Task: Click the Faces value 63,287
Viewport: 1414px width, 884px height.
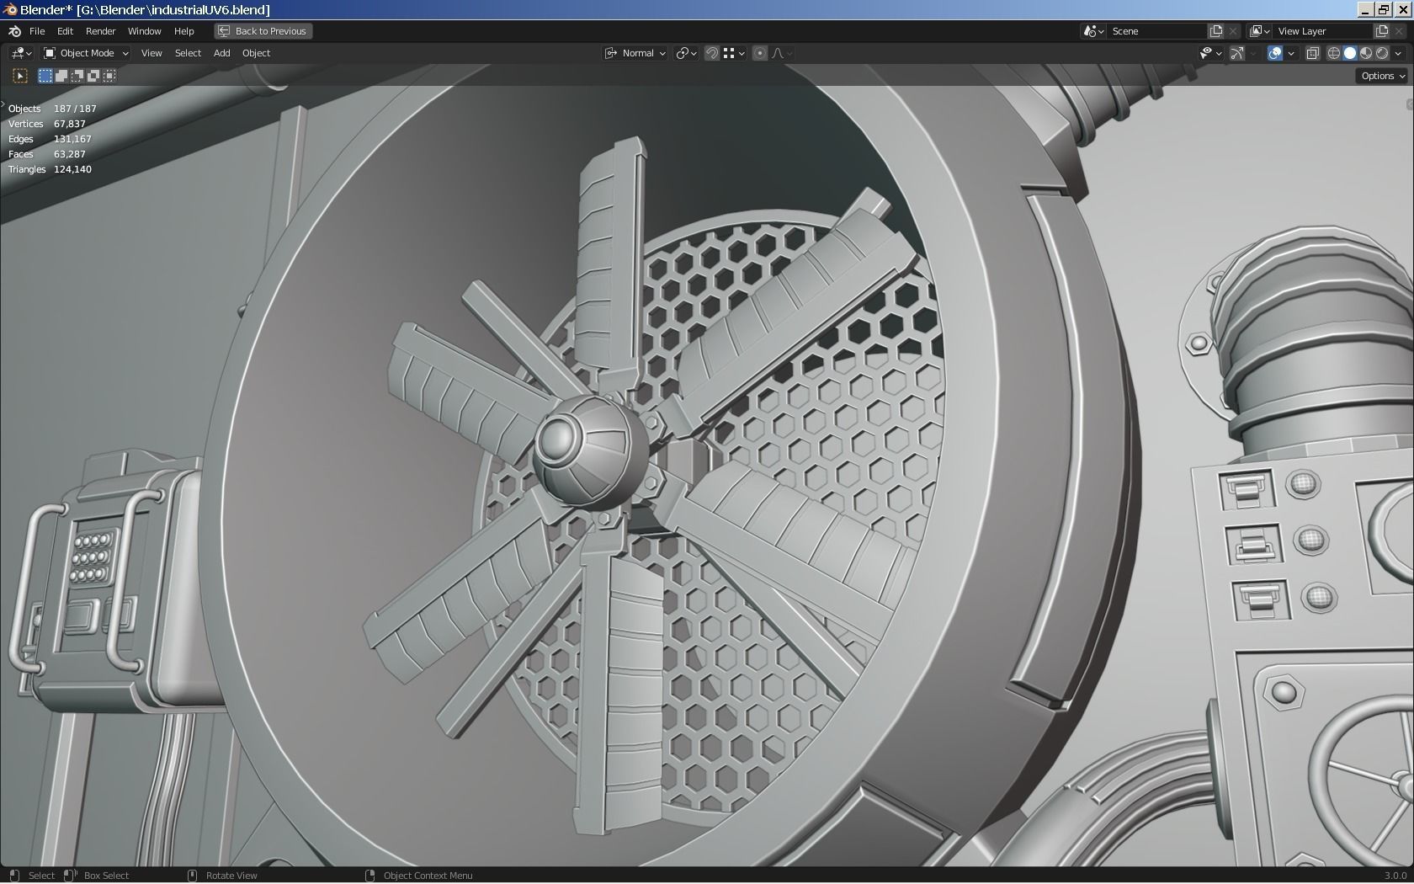Action: pos(70,154)
